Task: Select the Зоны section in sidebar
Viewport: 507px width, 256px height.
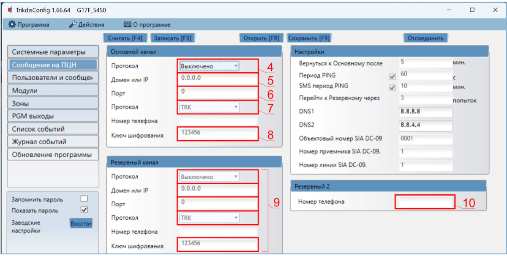Action: [x=53, y=103]
